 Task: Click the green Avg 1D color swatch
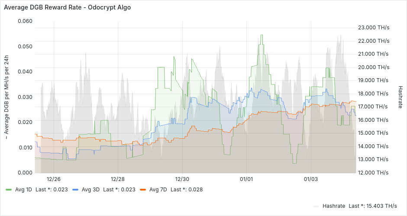coord(9,190)
